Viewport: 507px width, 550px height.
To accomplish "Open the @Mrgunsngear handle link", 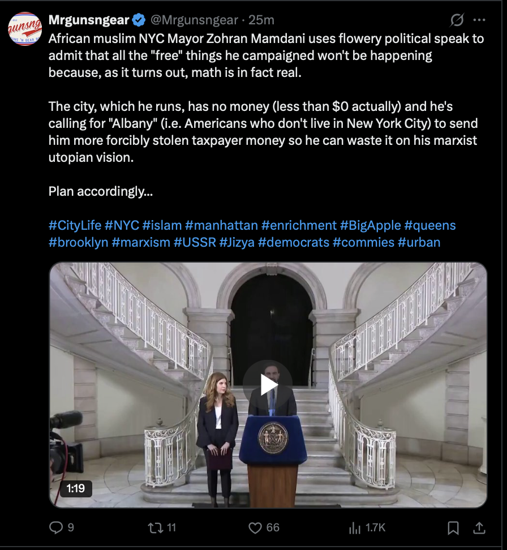I will 195,20.
